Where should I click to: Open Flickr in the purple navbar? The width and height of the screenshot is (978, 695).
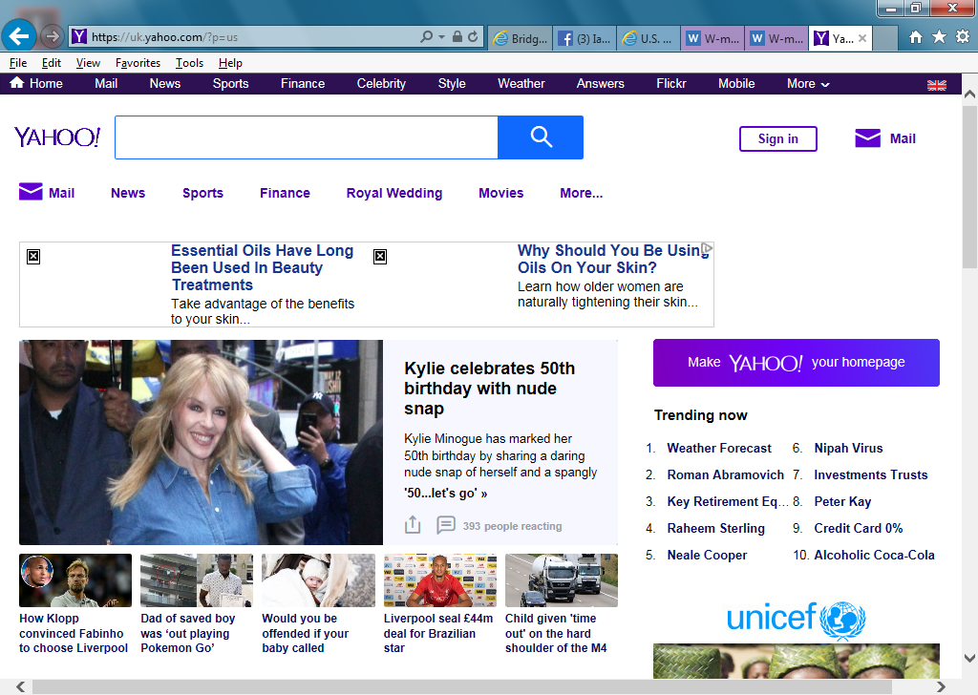[671, 83]
